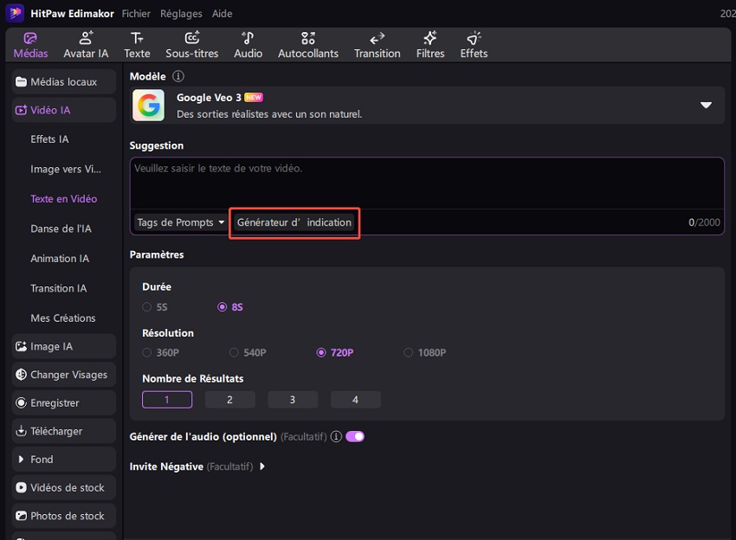Screen dimensions: 736x540
Task: Expand the Invite Négative section
Action: [262, 466]
